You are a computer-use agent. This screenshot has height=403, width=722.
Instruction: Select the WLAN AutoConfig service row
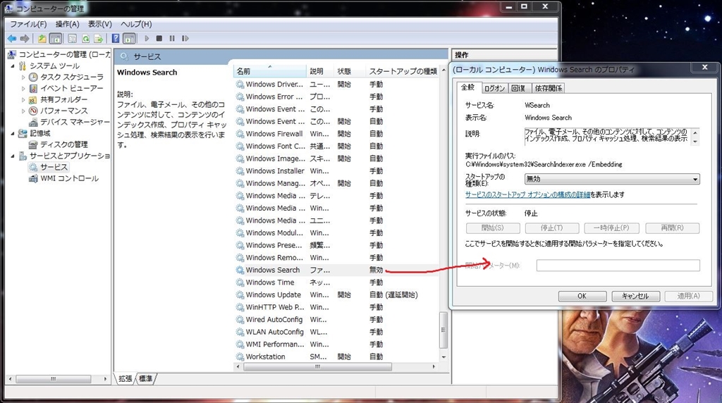tap(336, 332)
